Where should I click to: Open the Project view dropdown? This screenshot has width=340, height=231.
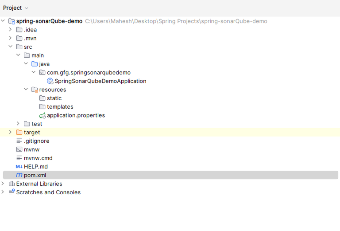tap(15, 8)
